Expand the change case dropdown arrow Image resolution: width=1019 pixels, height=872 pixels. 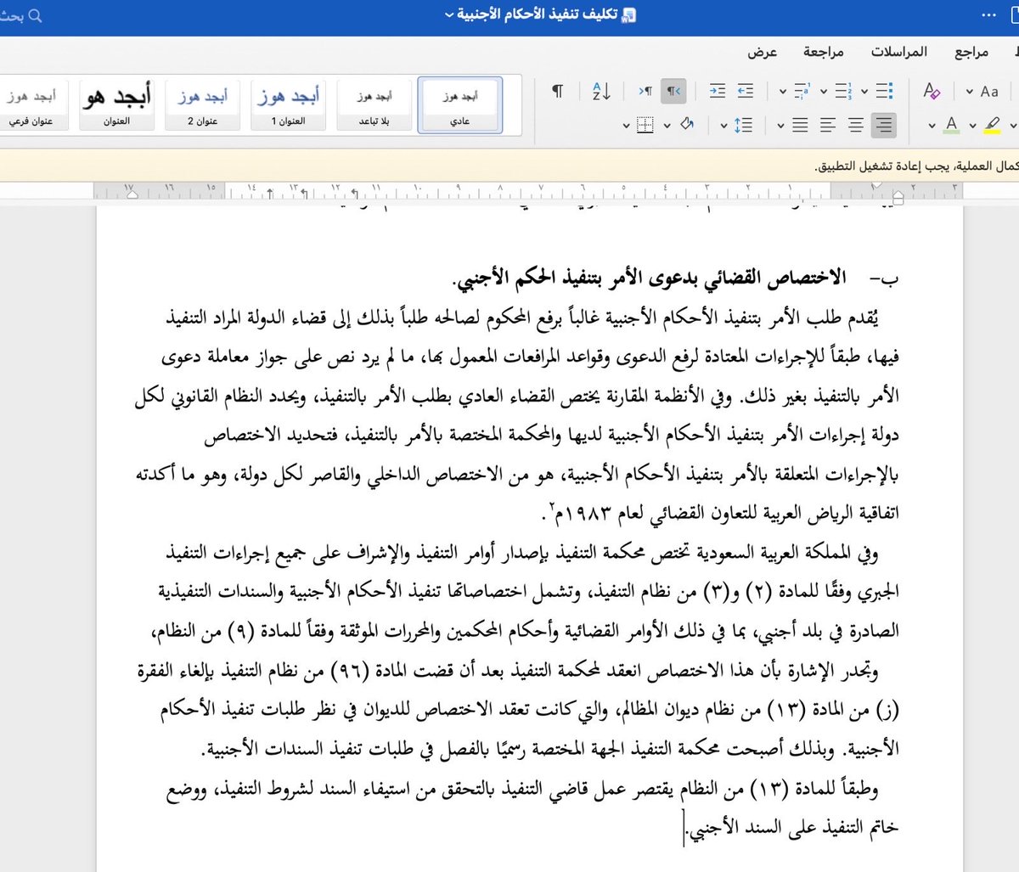(969, 92)
